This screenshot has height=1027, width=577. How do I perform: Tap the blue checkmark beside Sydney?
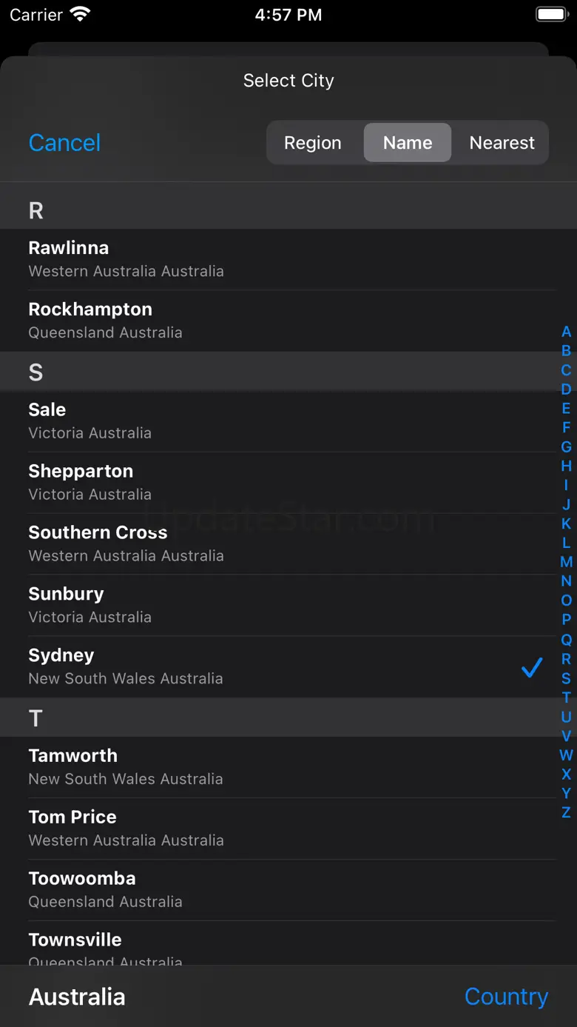tap(532, 667)
